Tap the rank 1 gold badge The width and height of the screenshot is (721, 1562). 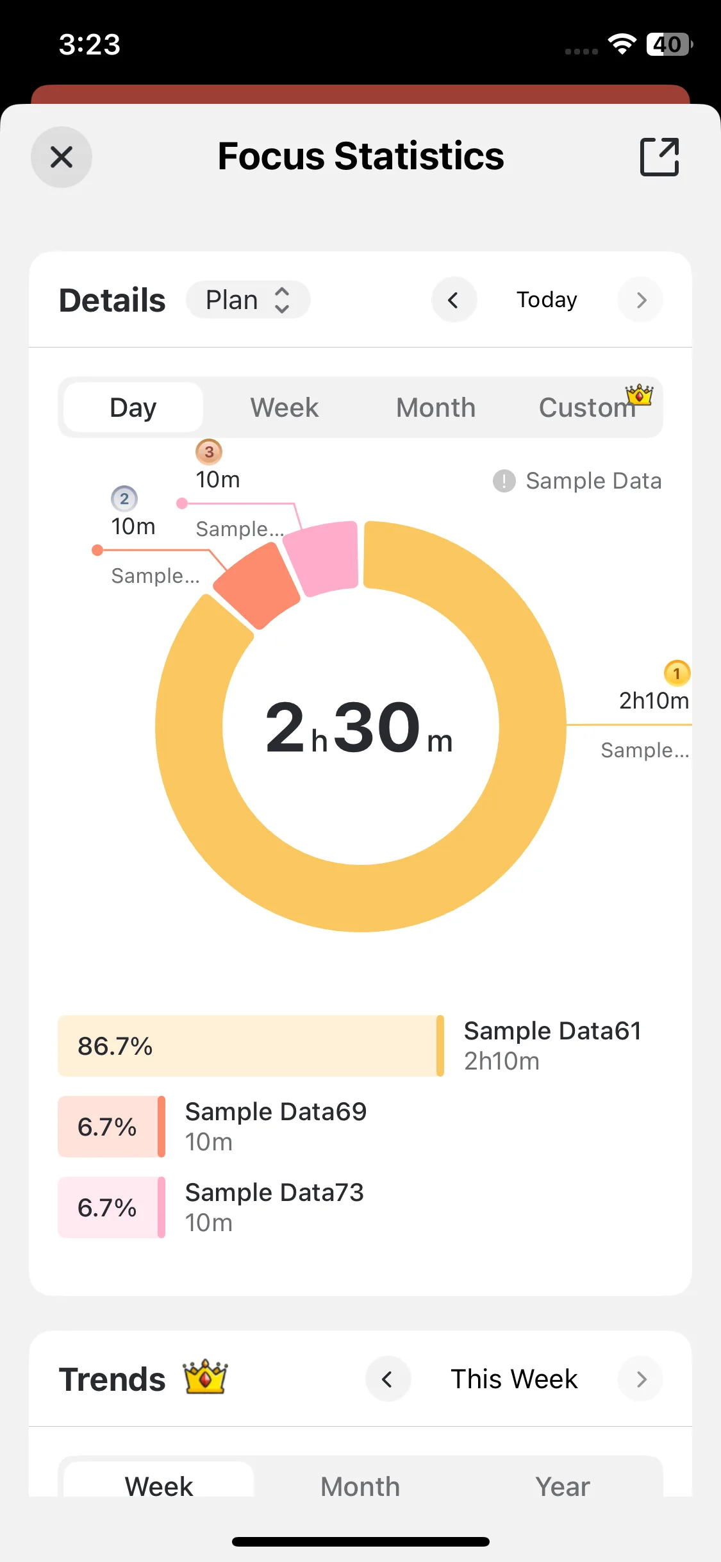click(677, 673)
